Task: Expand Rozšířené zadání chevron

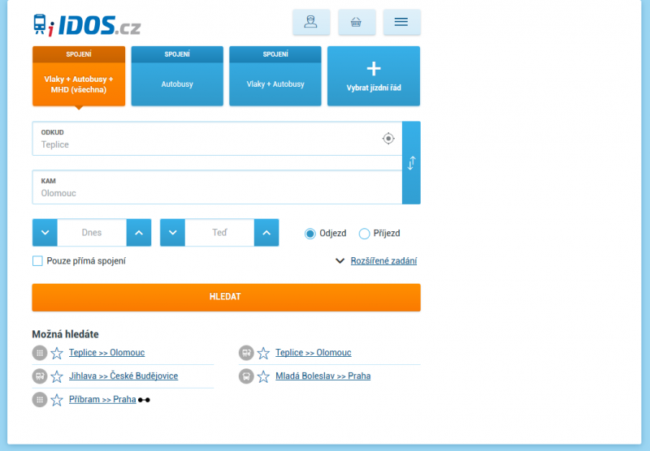Action: (x=340, y=261)
